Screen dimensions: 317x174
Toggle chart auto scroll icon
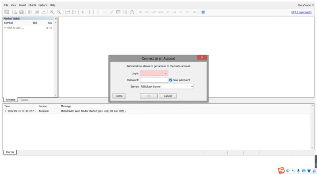[68, 12]
